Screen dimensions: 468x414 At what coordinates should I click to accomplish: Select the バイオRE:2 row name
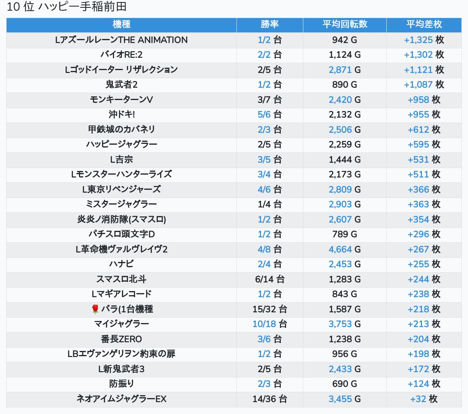[x=122, y=55]
